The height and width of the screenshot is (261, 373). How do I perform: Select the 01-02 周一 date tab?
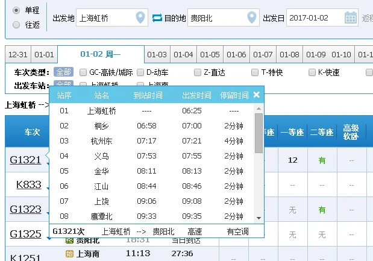click(x=101, y=54)
